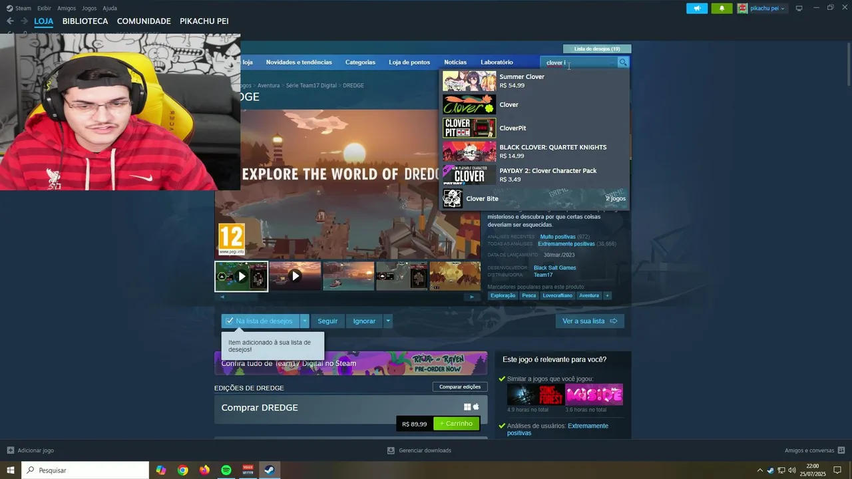Play the first video thumbnail
This screenshot has width=852, height=479.
(x=241, y=276)
